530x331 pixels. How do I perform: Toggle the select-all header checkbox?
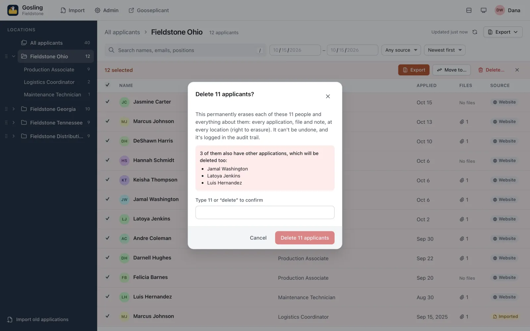click(107, 85)
